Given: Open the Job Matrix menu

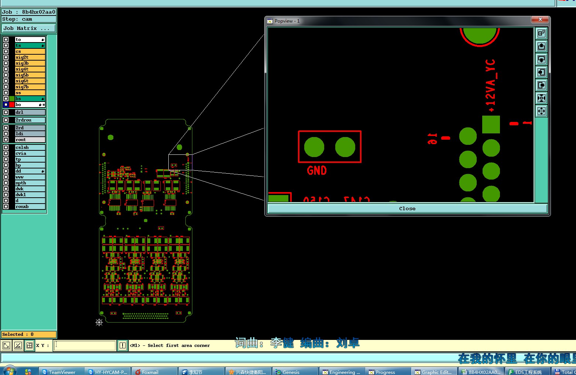Looking at the screenshot, I should click(29, 28).
